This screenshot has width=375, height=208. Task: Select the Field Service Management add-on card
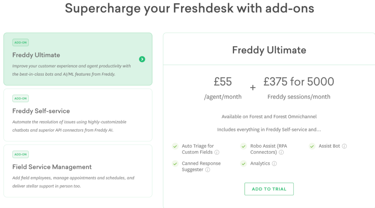tap(78, 171)
